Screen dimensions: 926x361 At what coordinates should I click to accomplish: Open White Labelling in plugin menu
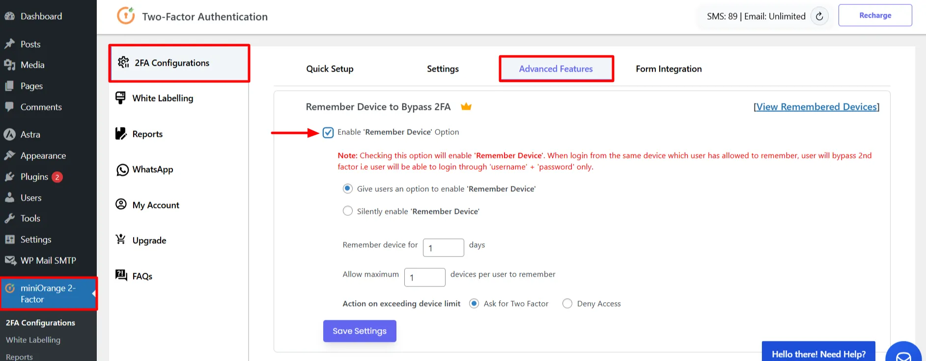[163, 98]
